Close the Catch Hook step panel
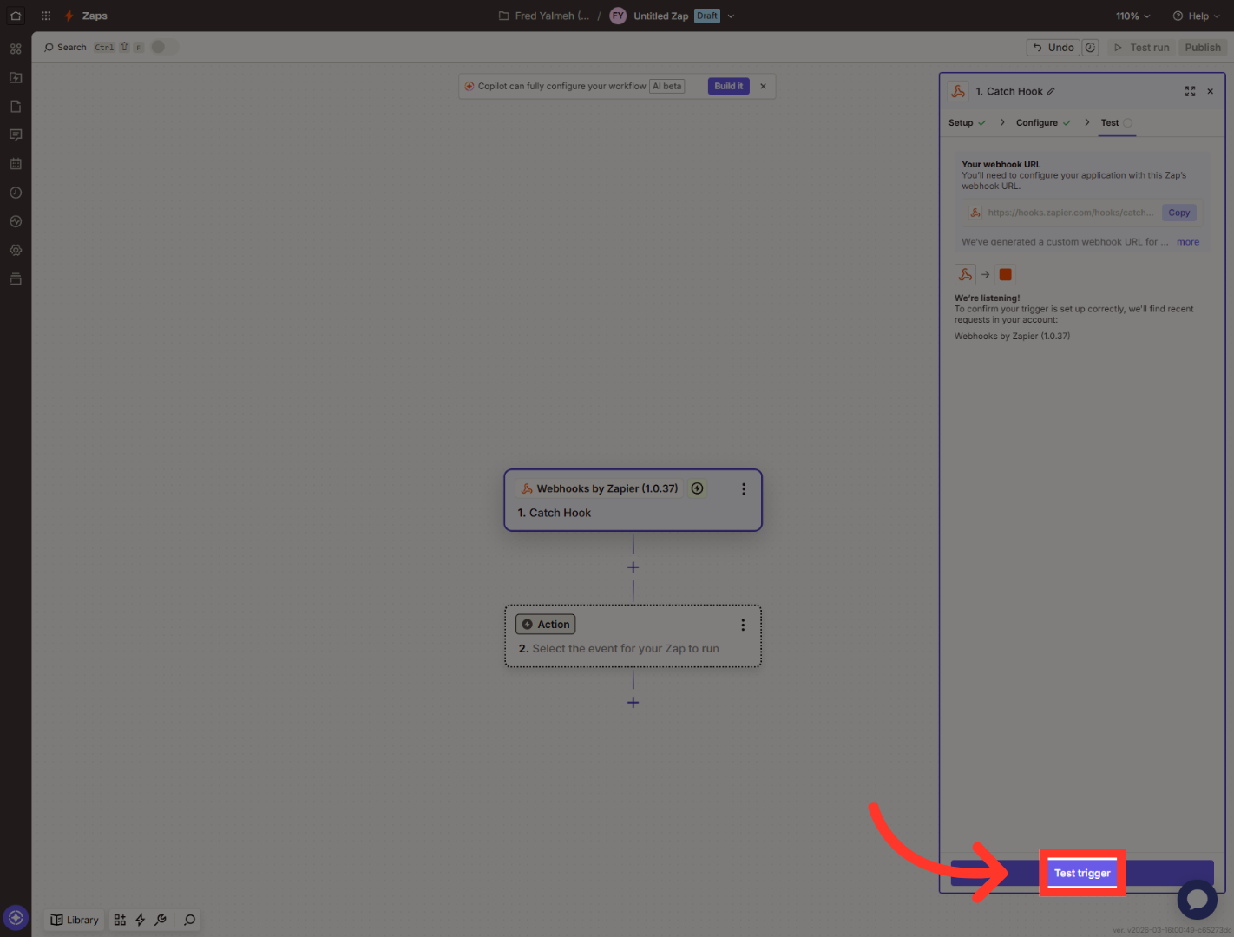Screen dimensions: 1234x937 click(x=1211, y=91)
